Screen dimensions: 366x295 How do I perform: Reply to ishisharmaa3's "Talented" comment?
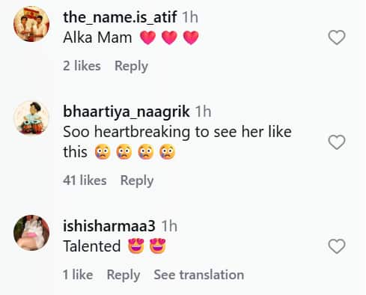pyautogui.click(x=123, y=275)
